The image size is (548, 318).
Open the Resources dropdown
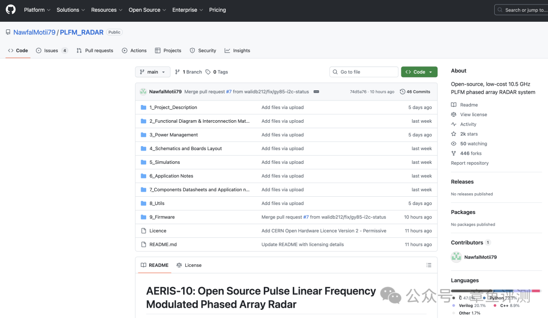(x=107, y=10)
